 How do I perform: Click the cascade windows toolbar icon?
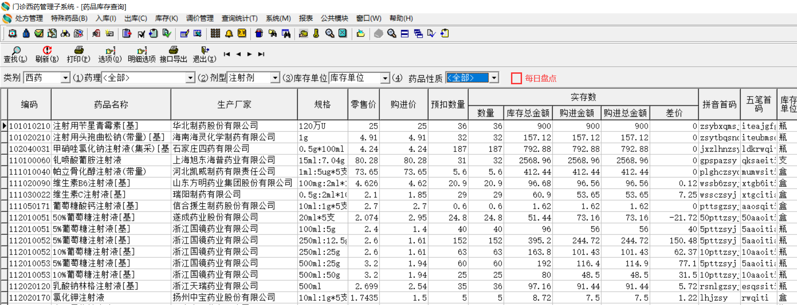click(x=418, y=33)
